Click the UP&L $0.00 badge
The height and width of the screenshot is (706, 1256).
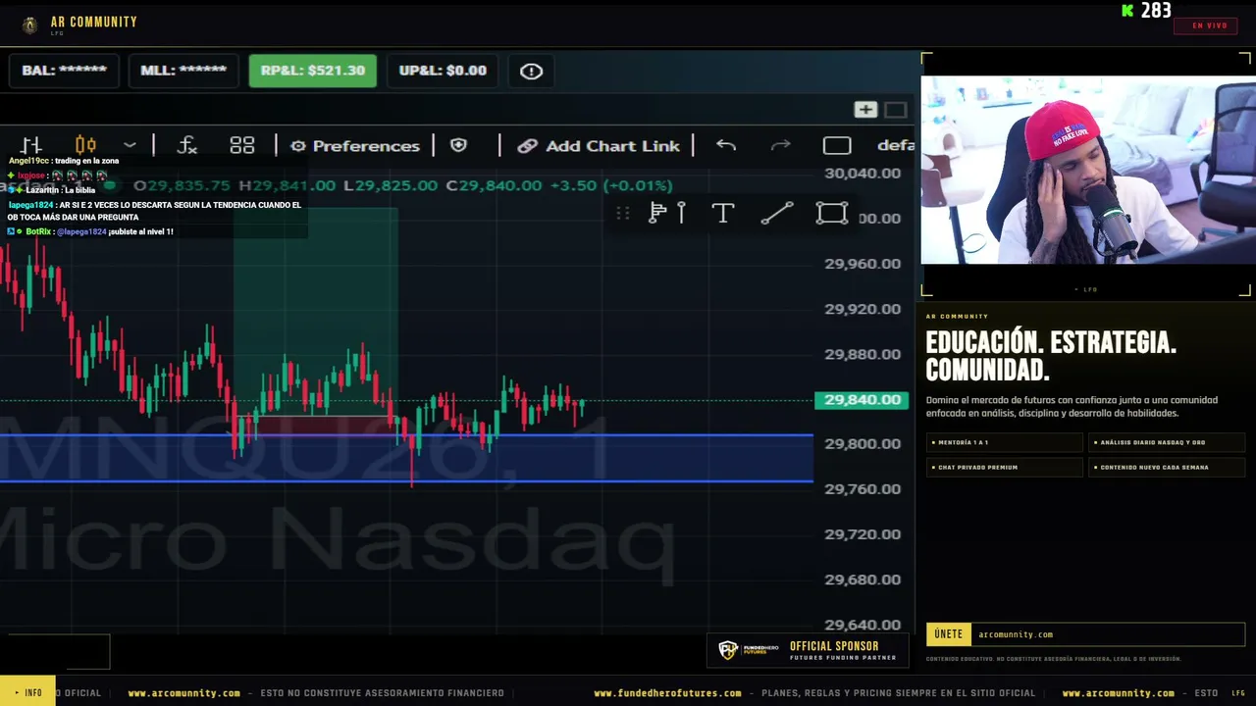pyautogui.click(x=443, y=71)
